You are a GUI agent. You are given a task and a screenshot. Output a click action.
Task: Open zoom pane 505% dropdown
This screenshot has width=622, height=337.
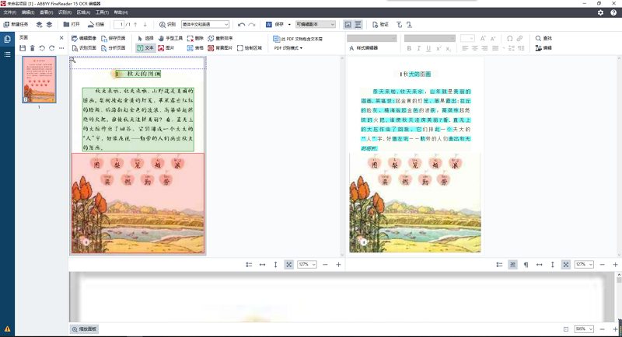pos(584,329)
